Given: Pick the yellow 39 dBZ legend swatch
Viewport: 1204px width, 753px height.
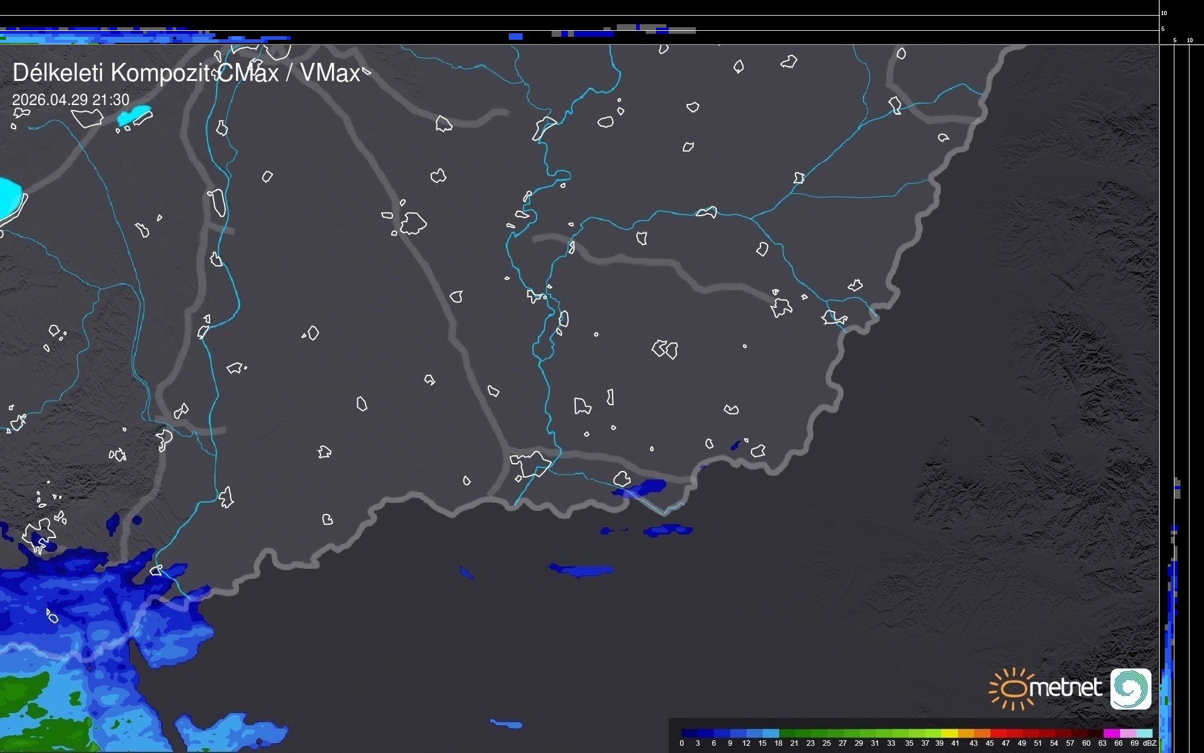Looking at the screenshot, I should click(949, 733).
